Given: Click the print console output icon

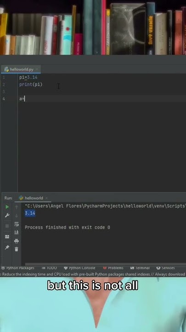Looking at the screenshot, I should tap(17, 241).
